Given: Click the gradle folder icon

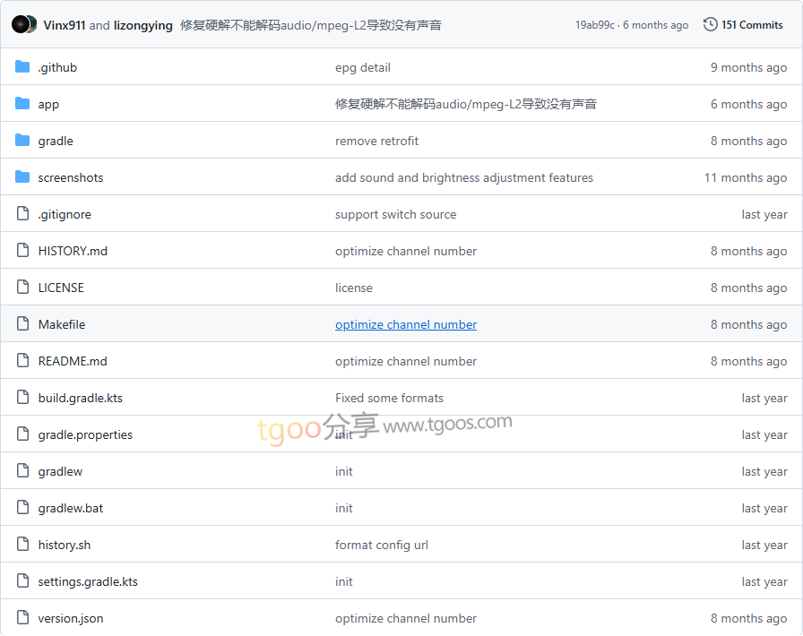Looking at the screenshot, I should coord(22,141).
